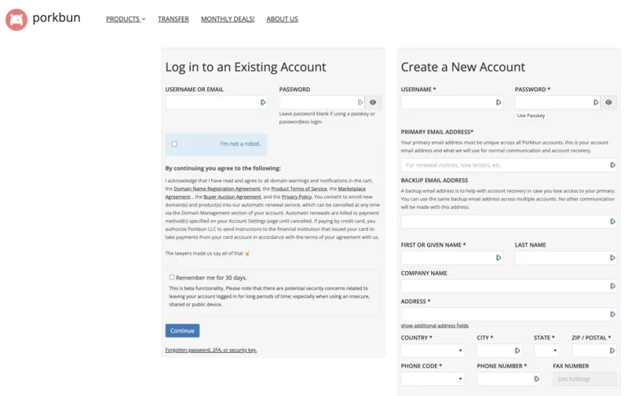Click 'Create a New Account' heading
Screen dimensions: 628x396
(462, 67)
